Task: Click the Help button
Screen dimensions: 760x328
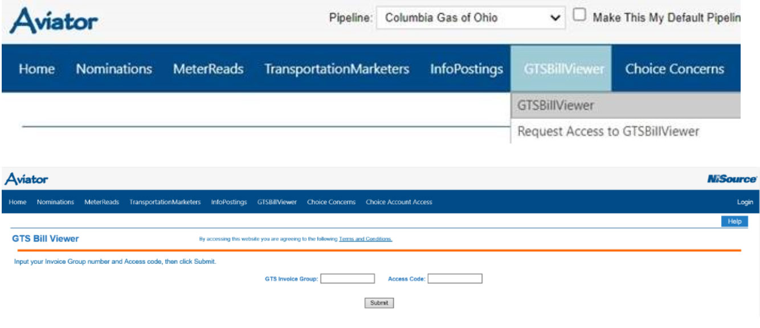Action: 734,222
